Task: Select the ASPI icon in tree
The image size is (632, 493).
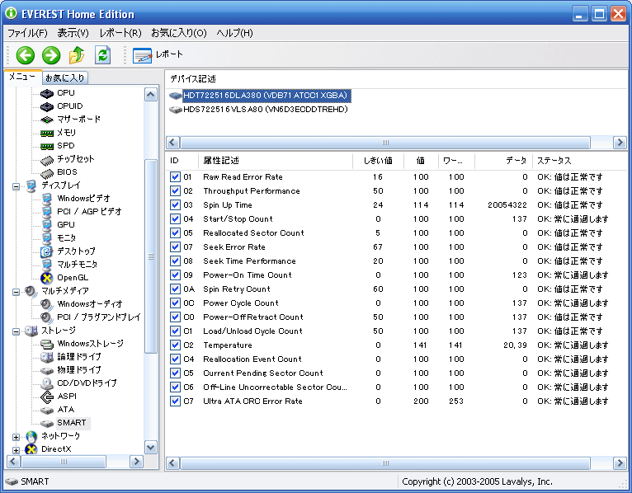Action: click(x=47, y=397)
